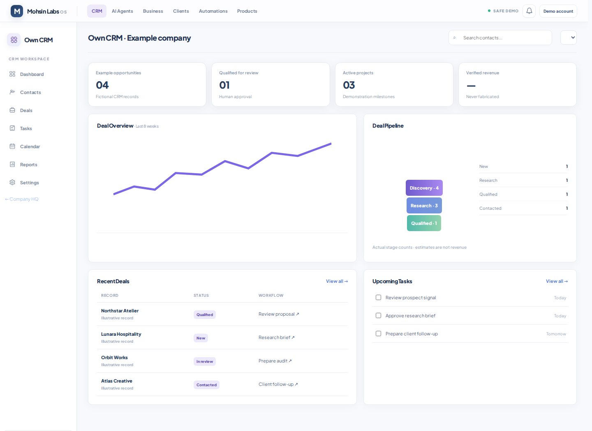
Task: Open the Products tab
Action: 247,11
